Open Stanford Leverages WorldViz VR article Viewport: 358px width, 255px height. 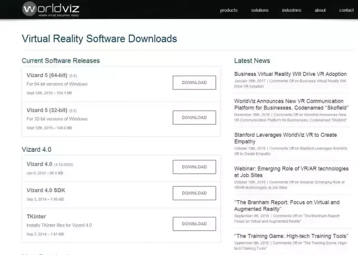click(x=285, y=138)
